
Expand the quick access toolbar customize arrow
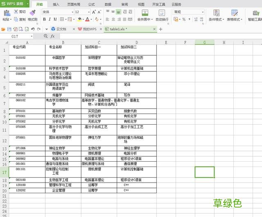(x=47, y=29)
